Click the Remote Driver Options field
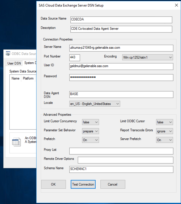181x204 pixels. (126, 160)
